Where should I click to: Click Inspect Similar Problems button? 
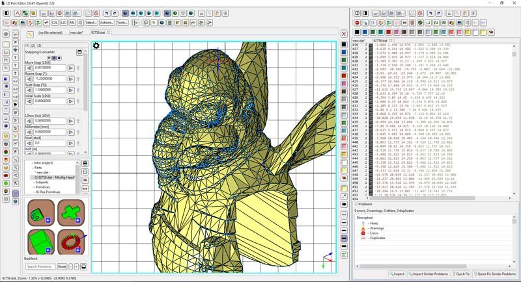coord(429,274)
